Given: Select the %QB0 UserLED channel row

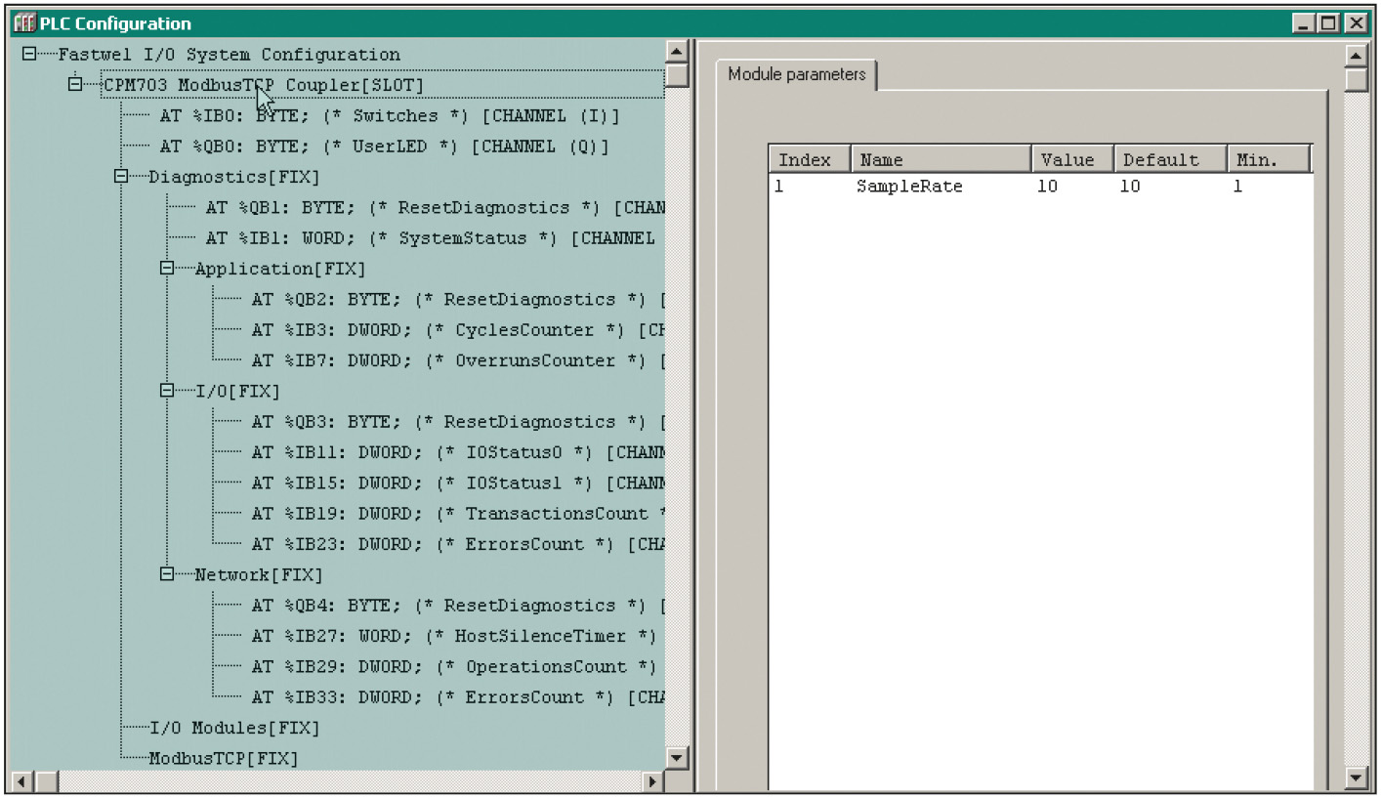Looking at the screenshot, I should [384, 147].
